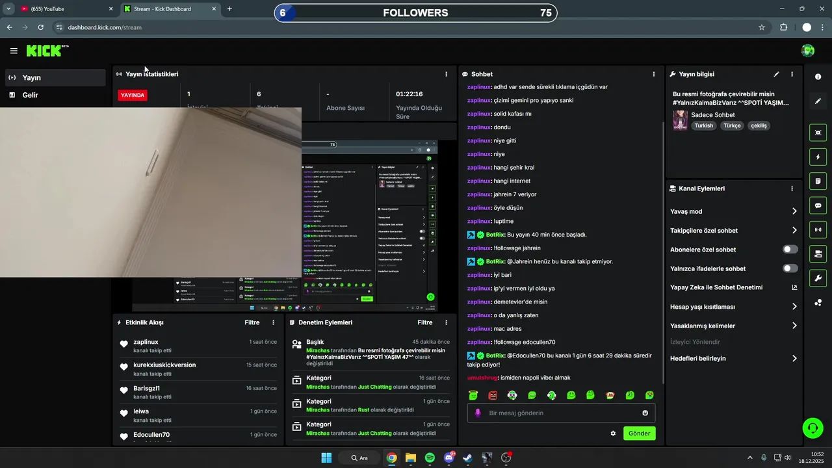Image resolution: width=832 pixels, height=468 pixels.
Task: Toggle the broadcast stats widget icon
Action: click(818, 229)
